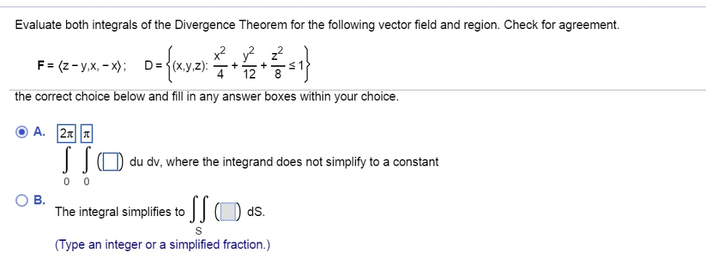The image size is (706, 258).
Task: Click the 2π upper limit box
Action: [67, 133]
